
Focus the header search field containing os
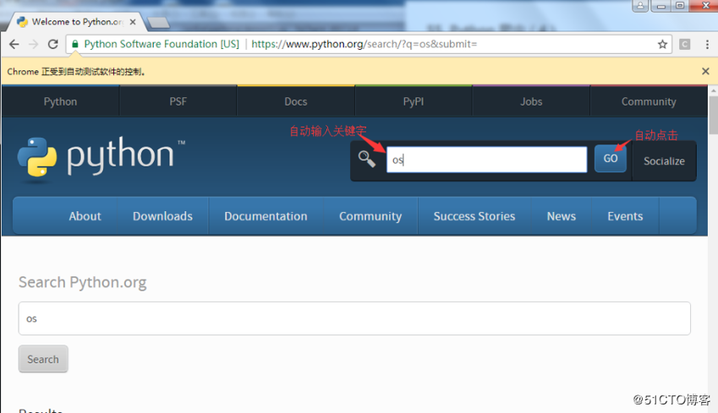coord(486,160)
